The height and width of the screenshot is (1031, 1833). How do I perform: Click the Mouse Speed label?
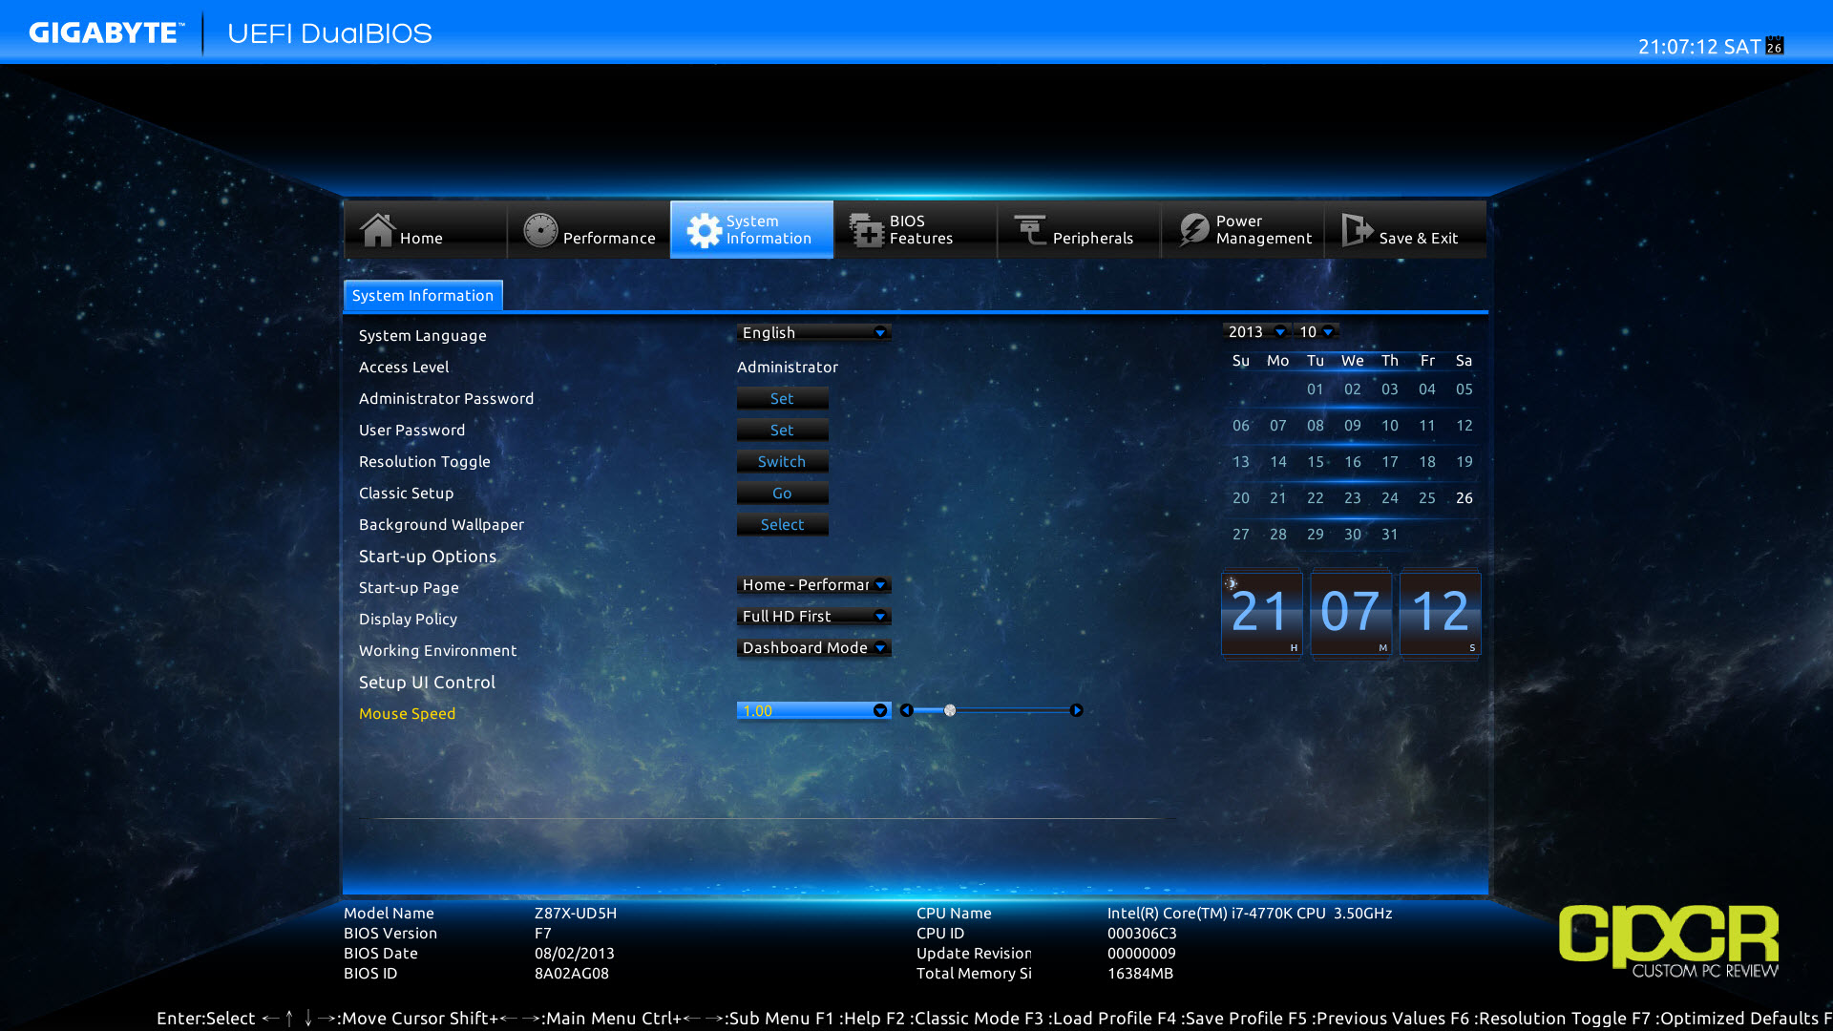pos(407,714)
